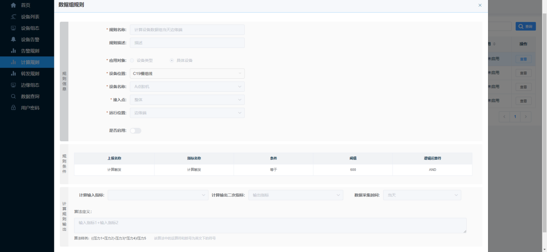Image resolution: width=547 pixels, height=252 pixels.
Task: Close the 数据组规则 dialog with X icon
Action: coord(480,5)
